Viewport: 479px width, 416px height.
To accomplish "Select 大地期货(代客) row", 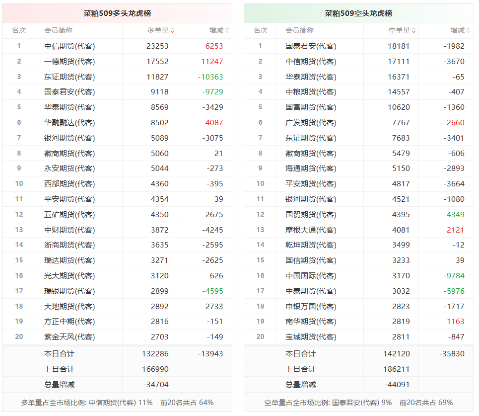I will pos(117,306).
